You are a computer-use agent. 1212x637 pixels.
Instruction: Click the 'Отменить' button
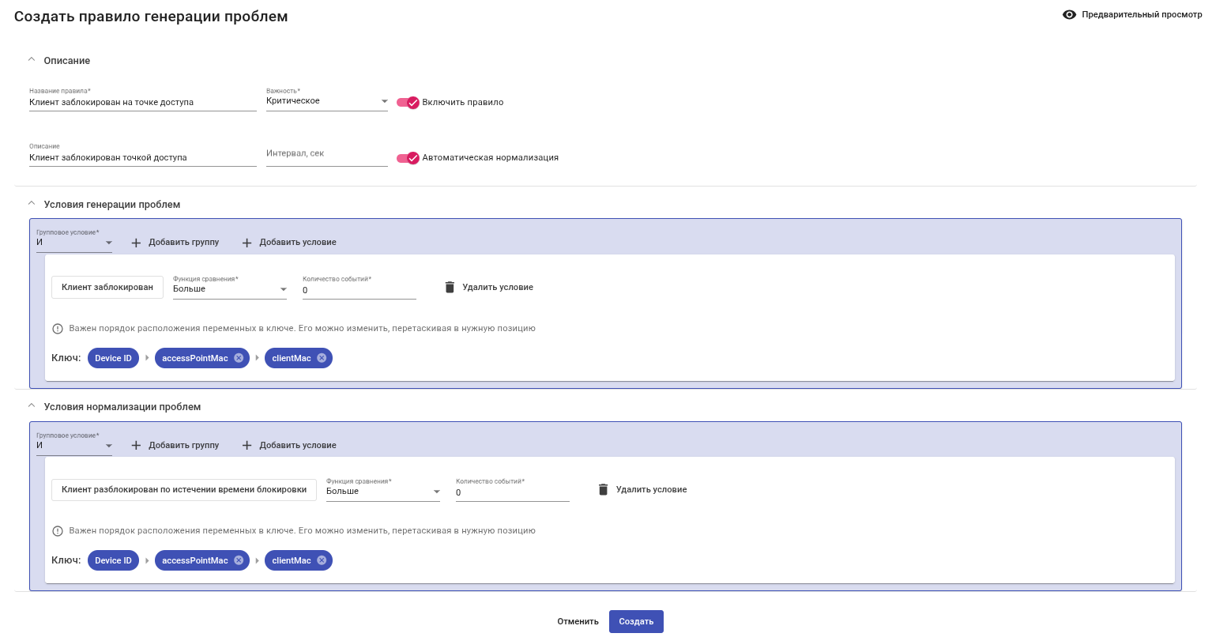tap(578, 622)
